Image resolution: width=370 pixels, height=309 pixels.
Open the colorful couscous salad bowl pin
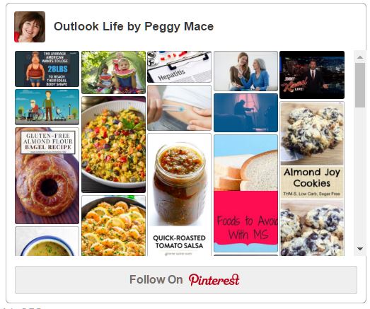(113, 144)
